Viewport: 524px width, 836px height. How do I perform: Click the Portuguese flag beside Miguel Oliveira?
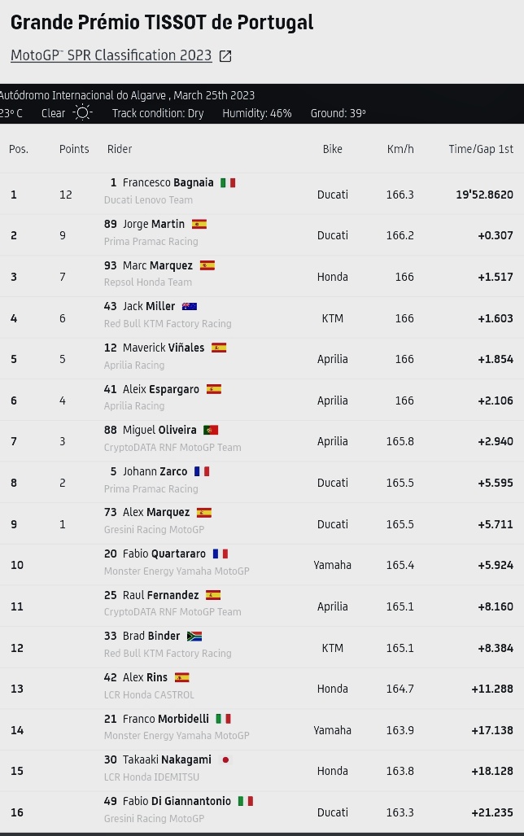(211, 430)
